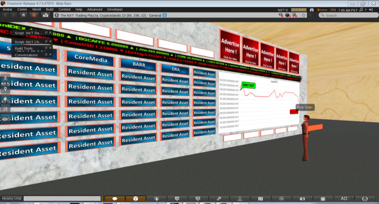Open the Developer menu
379x204 pixels.
115,10
